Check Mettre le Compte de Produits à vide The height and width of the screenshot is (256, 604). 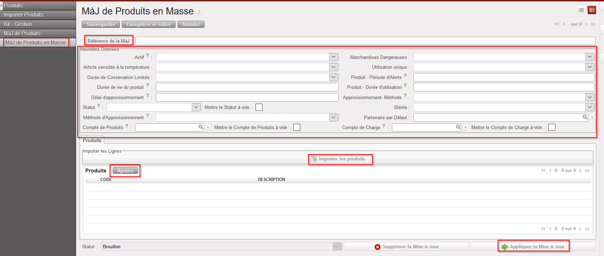pos(297,127)
